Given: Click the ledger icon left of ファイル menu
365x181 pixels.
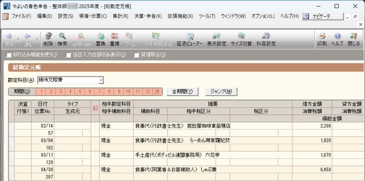Looking at the screenshot, I should [x=5, y=16].
